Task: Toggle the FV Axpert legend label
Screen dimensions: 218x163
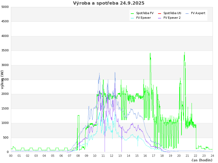Action: [198, 13]
